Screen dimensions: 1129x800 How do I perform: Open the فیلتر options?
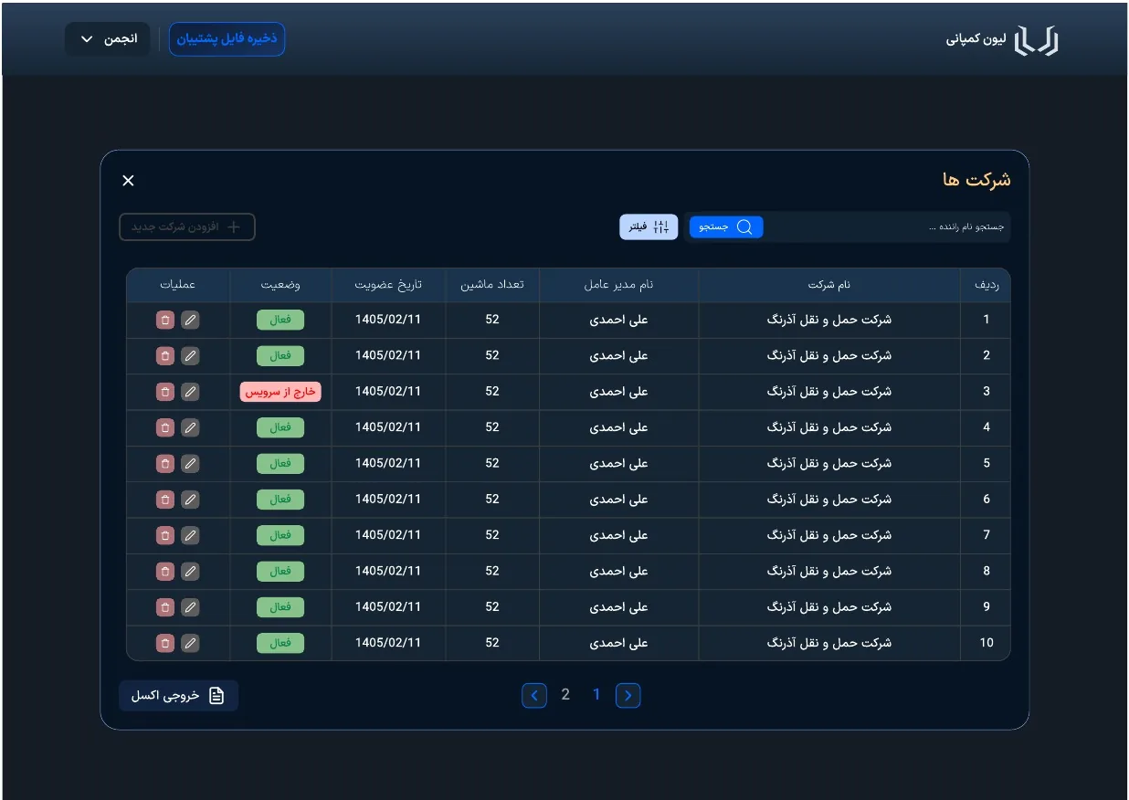pyautogui.click(x=649, y=226)
